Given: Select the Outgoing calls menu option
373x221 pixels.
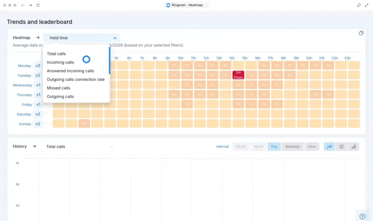Looking at the screenshot, I should pyautogui.click(x=60, y=96).
